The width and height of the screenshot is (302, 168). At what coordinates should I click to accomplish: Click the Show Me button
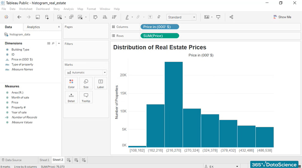pyautogui.click(x=282, y=17)
